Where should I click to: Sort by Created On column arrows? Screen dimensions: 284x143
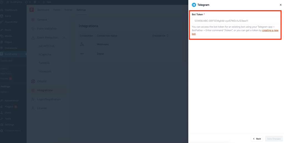pos(167,36)
